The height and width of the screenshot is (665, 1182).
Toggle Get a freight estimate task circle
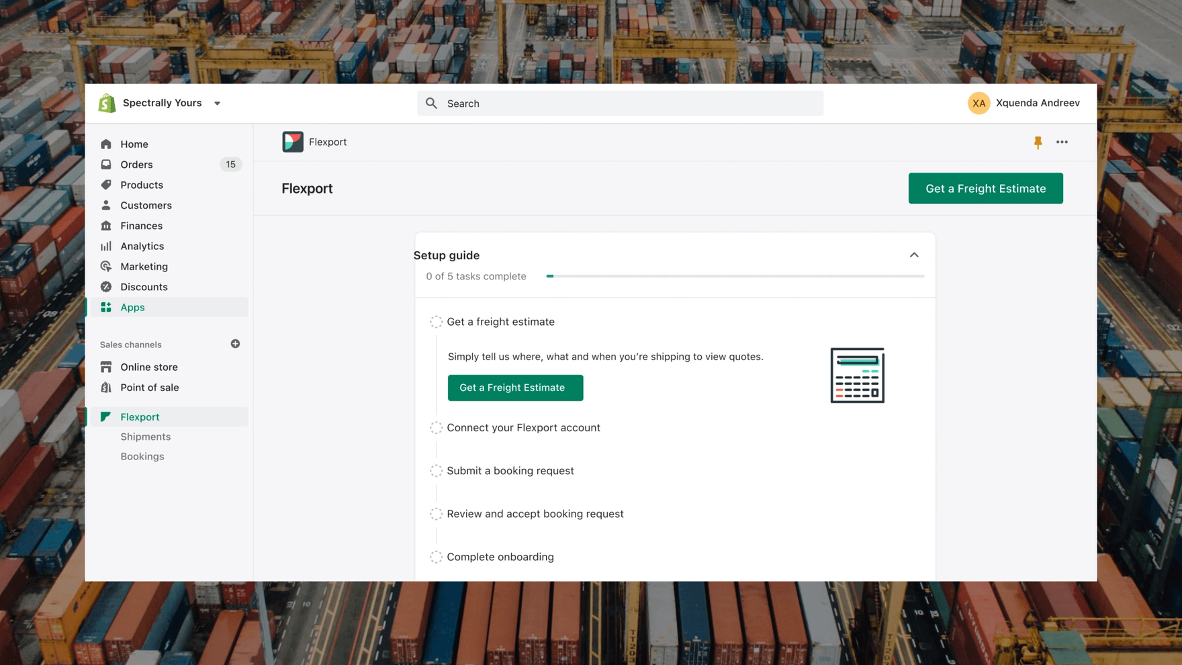point(436,322)
